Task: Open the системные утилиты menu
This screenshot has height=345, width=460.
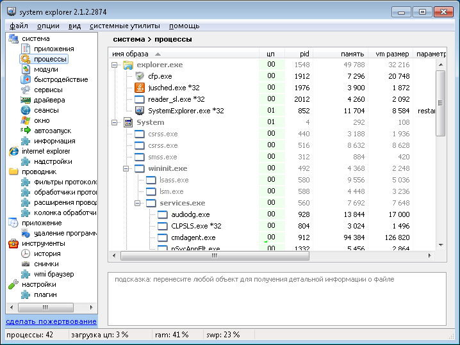Action: (125, 26)
